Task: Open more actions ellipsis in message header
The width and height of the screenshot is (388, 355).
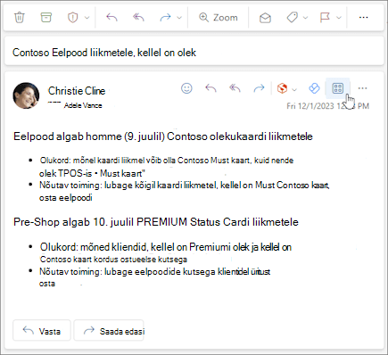Action: [x=362, y=88]
